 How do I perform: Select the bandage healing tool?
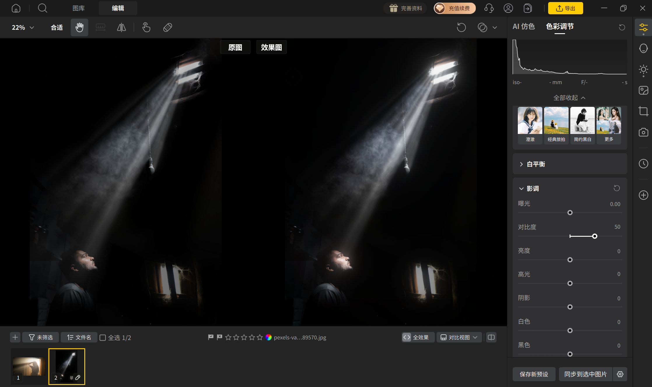click(x=167, y=27)
